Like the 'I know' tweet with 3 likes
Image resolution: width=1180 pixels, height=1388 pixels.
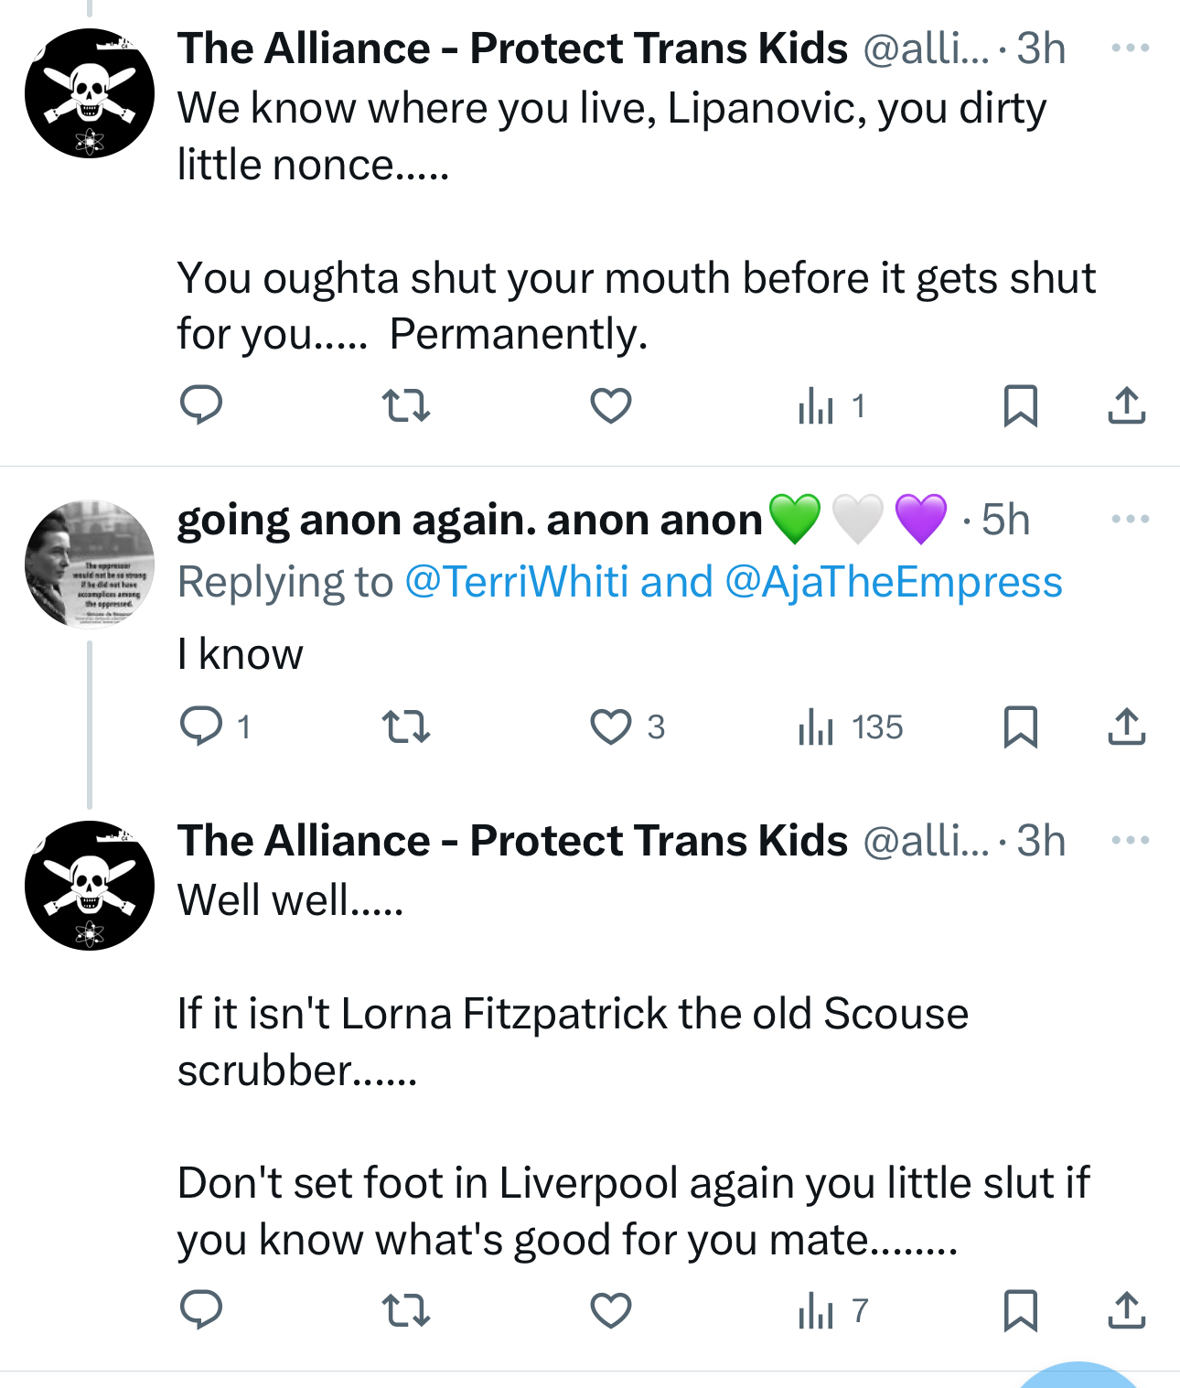click(x=611, y=727)
